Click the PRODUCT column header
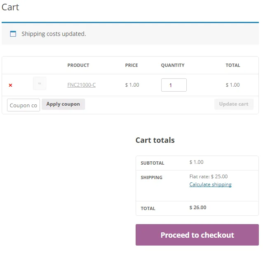Image resolution: width=263 pixels, height=253 pixels. pyautogui.click(x=78, y=65)
